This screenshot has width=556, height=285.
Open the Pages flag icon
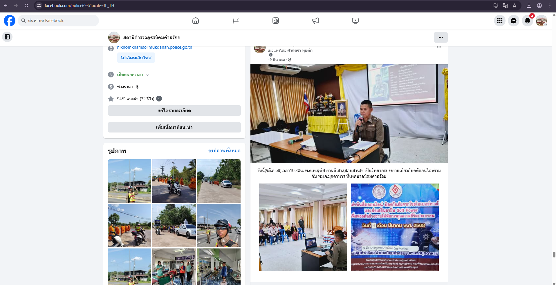[x=236, y=21]
